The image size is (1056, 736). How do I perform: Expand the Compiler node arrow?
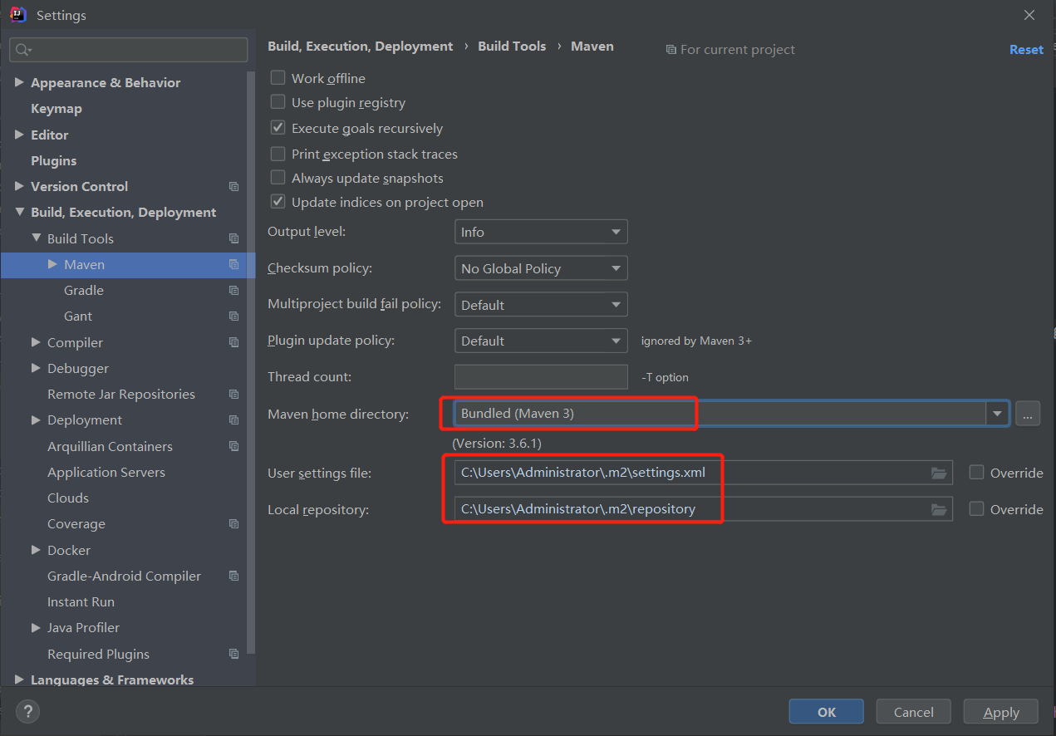[x=36, y=342]
